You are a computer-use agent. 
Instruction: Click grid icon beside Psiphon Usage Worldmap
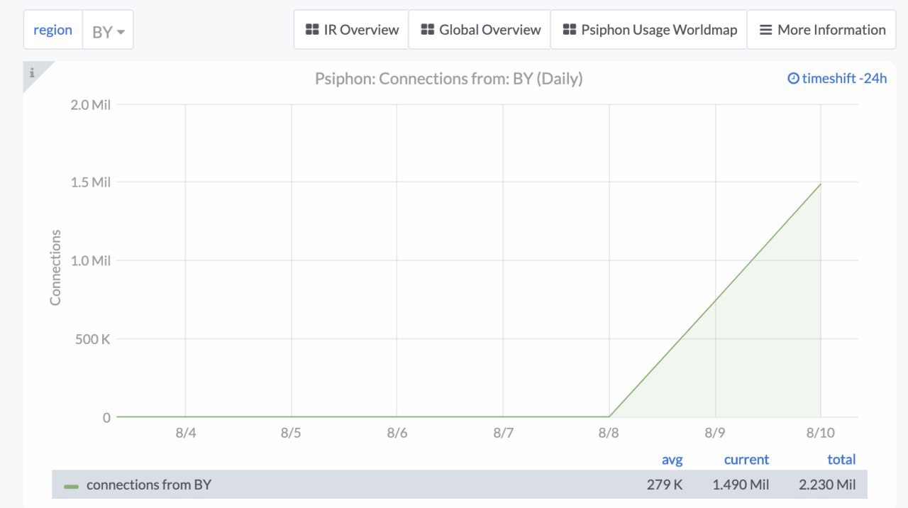pos(569,30)
